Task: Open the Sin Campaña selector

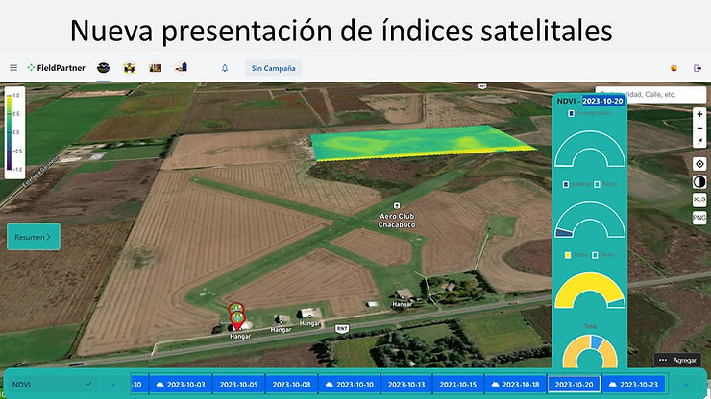Action: (274, 68)
